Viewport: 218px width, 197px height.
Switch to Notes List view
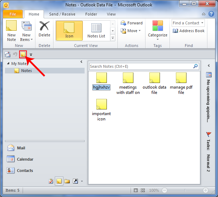coord(96,31)
